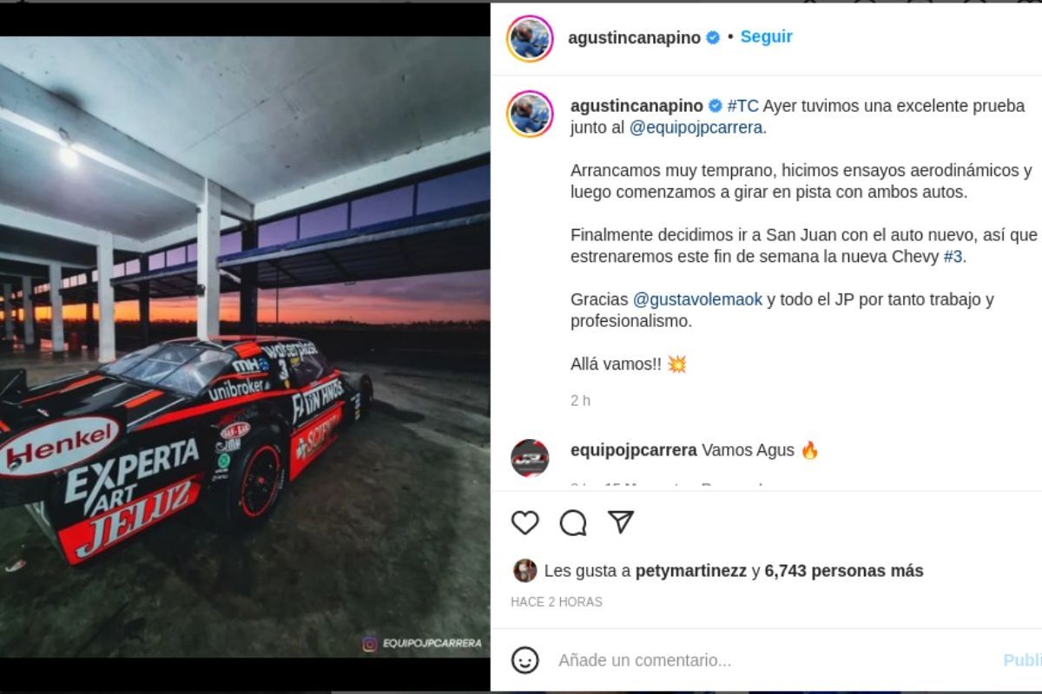
Task: Visit @gustavolemaok's profile
Action: click(697, 299)
